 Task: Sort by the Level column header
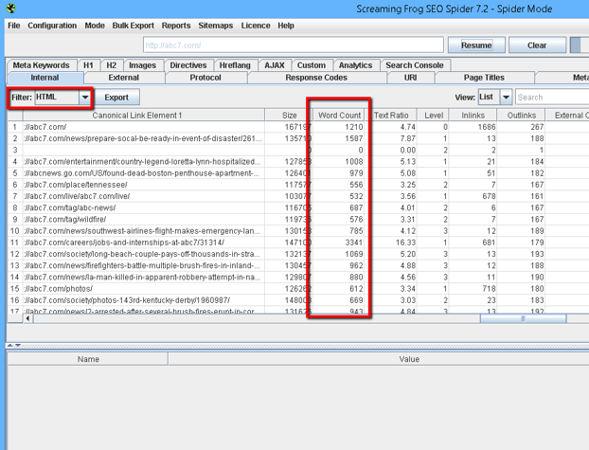pyautogui.click(x=434, y=116)
